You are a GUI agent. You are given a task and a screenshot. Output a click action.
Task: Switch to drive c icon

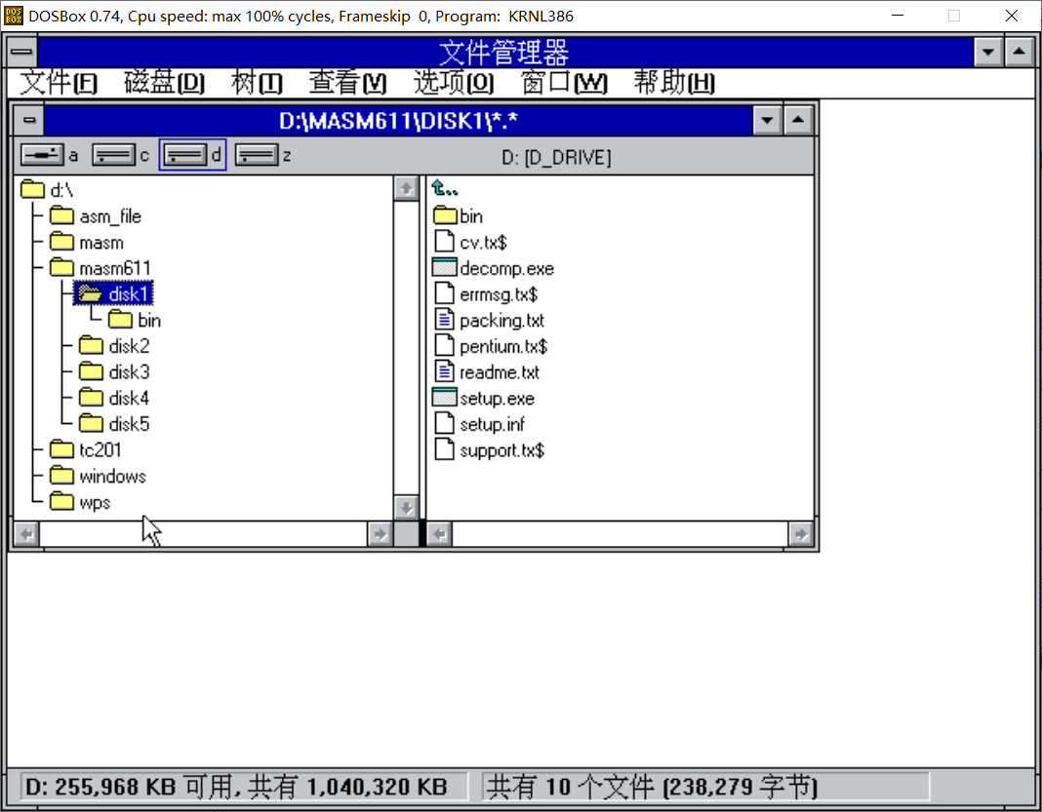113,155
